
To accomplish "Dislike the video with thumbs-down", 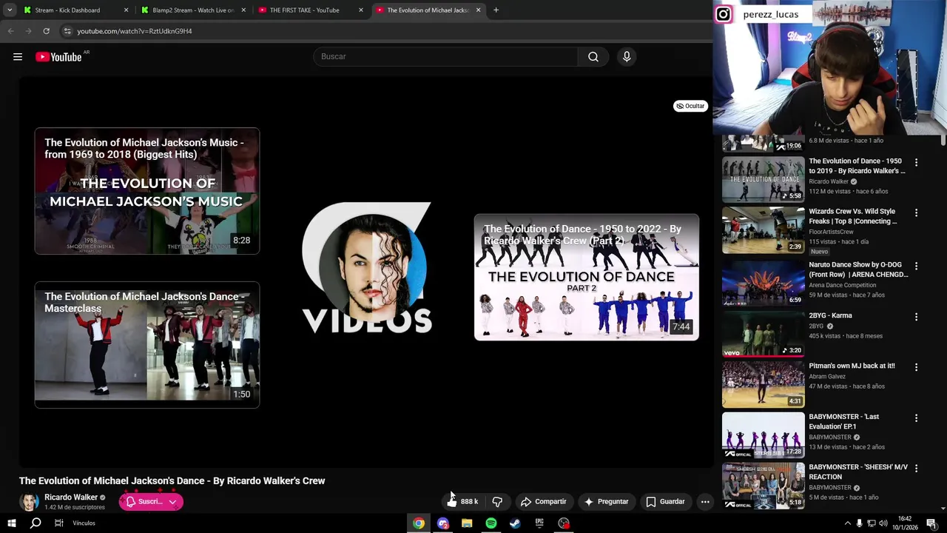I will (497, 501).
